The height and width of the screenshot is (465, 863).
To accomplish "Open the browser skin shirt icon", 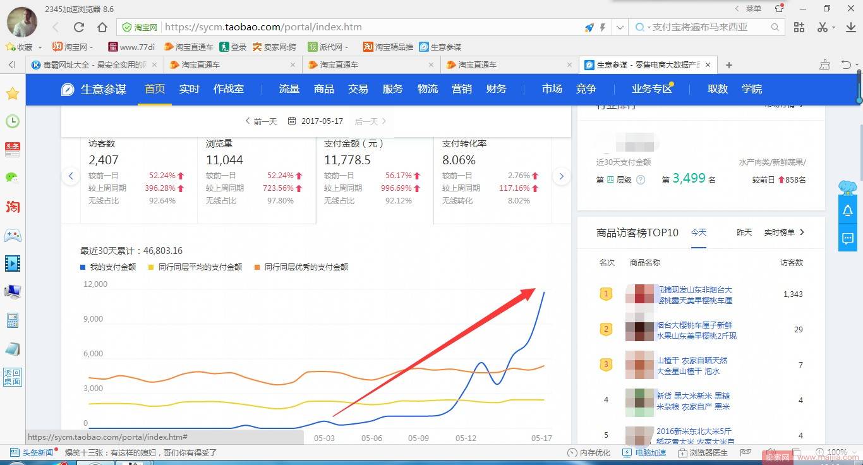I will tap(779, 8).
